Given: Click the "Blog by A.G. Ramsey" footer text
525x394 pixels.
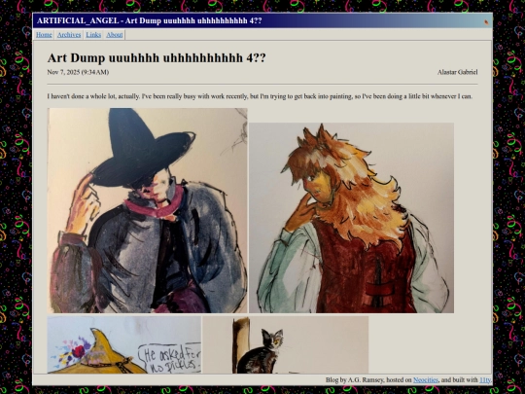Looking at the screenshot, I should [x=355, y=380].
